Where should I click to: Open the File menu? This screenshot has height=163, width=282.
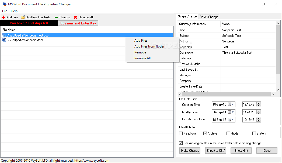coord(5,11)
